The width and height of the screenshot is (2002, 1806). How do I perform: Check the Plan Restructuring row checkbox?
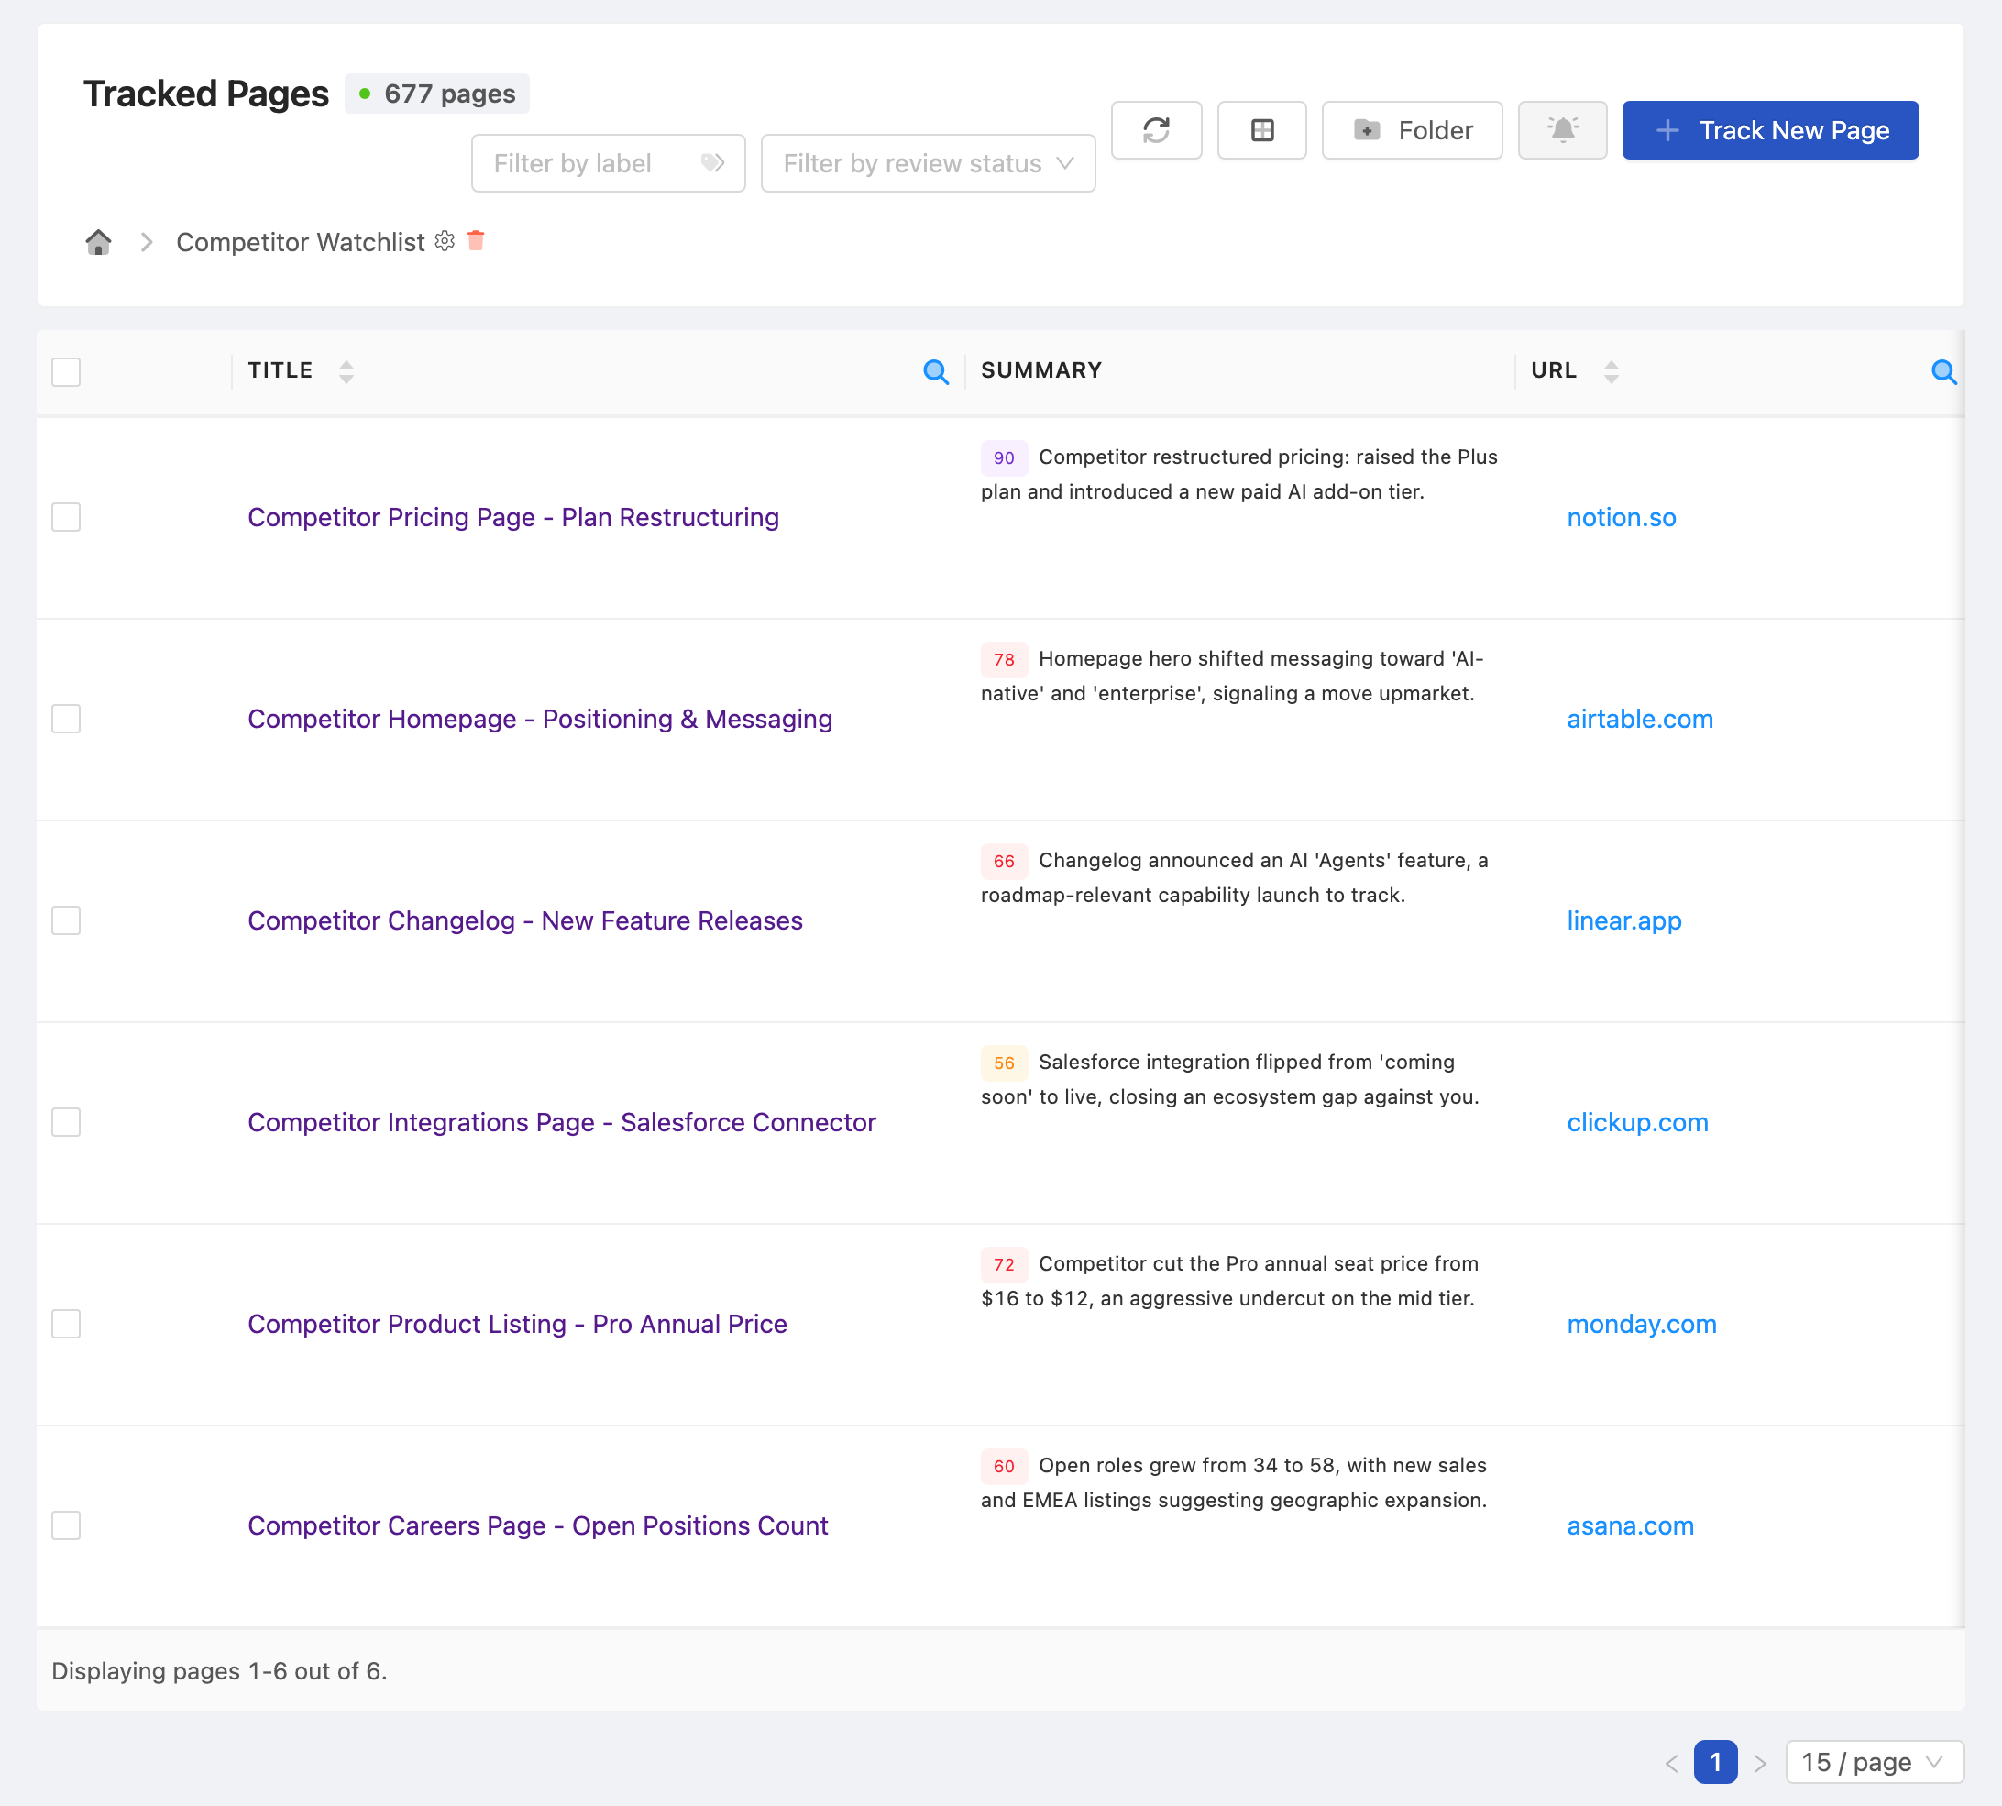pos(65,517)
